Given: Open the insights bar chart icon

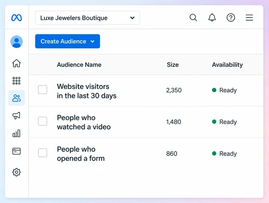Looking at the screenshot, I should pyautogui.click(x=17, y=133).
